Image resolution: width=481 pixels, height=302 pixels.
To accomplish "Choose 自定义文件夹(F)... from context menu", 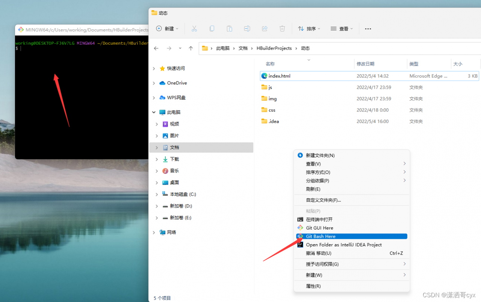I will (352, 200).
